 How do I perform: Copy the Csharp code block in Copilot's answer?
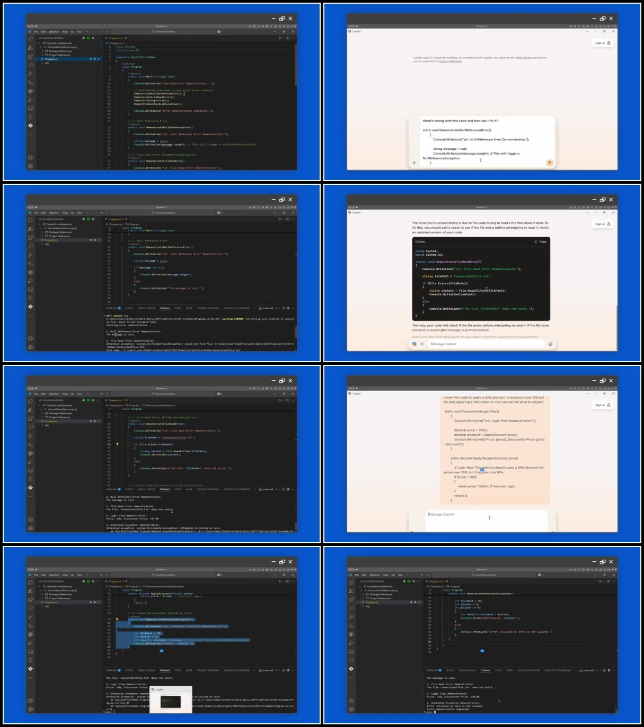coord(541,241)
